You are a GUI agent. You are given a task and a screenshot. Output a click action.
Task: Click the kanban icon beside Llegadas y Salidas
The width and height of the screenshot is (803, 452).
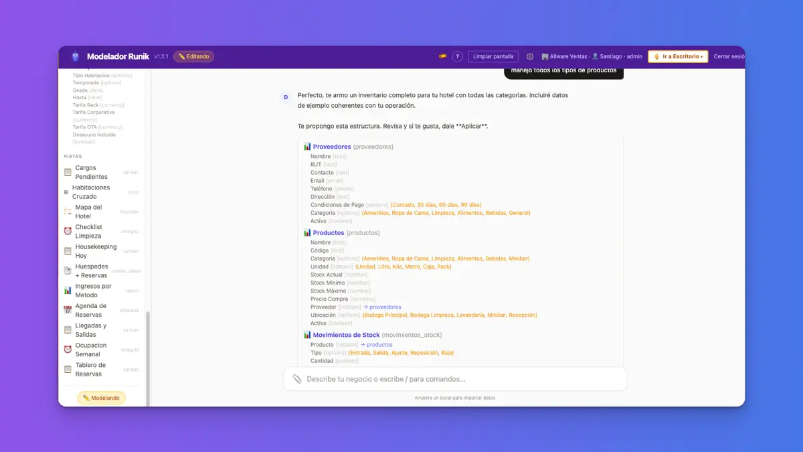point(68,330)
